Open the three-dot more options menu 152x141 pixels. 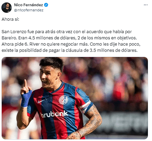[x=146, y=5]
